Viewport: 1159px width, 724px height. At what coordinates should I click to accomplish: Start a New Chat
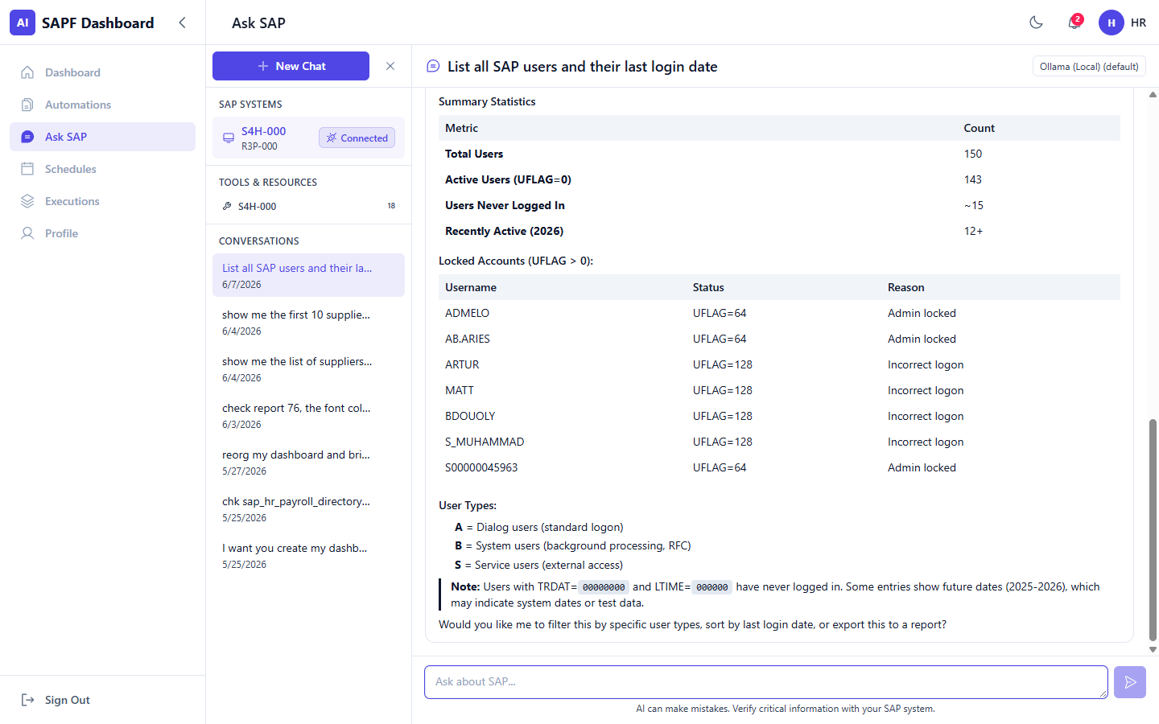point(291,66)
